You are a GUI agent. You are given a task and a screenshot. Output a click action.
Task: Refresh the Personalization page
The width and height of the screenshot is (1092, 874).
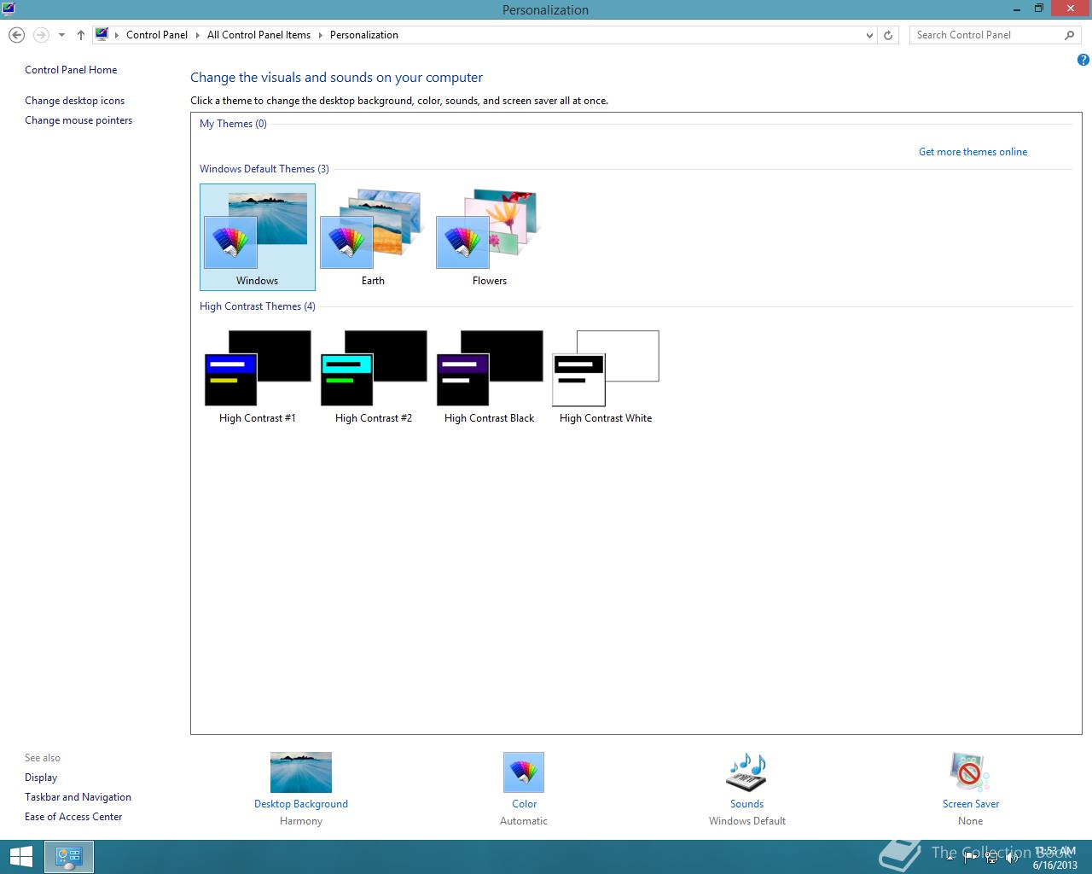[888, 35]
